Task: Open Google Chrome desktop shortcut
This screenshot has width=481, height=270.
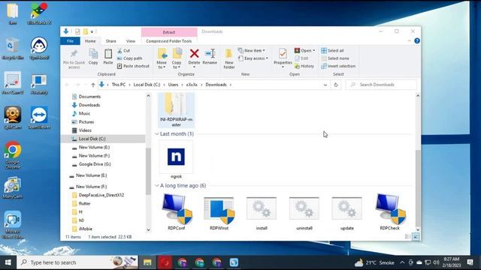Action: [13, 155]
